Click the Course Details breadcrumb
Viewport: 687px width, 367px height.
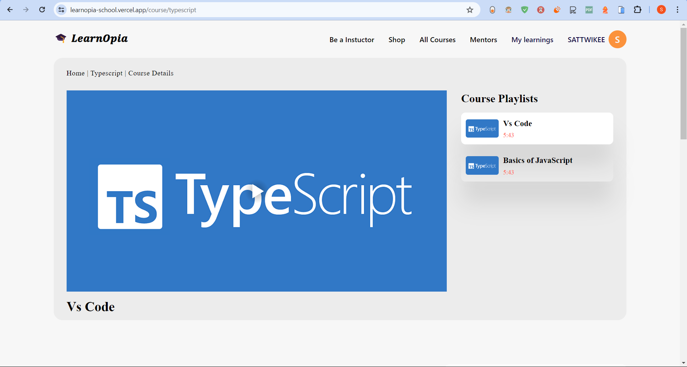(x=151, y=73)
